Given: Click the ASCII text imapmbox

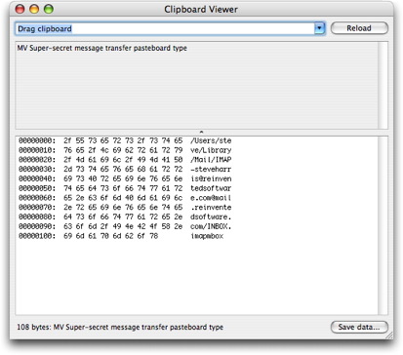Looking at the screenshot, I should pyautogui.click(x=207, y=236).
